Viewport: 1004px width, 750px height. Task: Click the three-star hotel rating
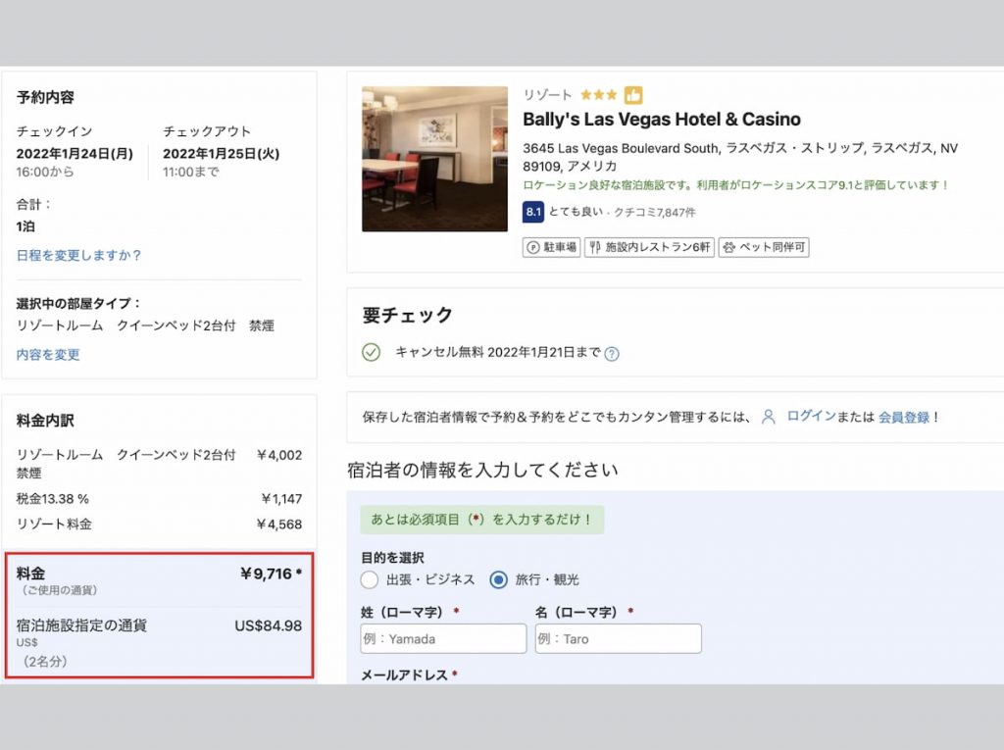(598, 95)
